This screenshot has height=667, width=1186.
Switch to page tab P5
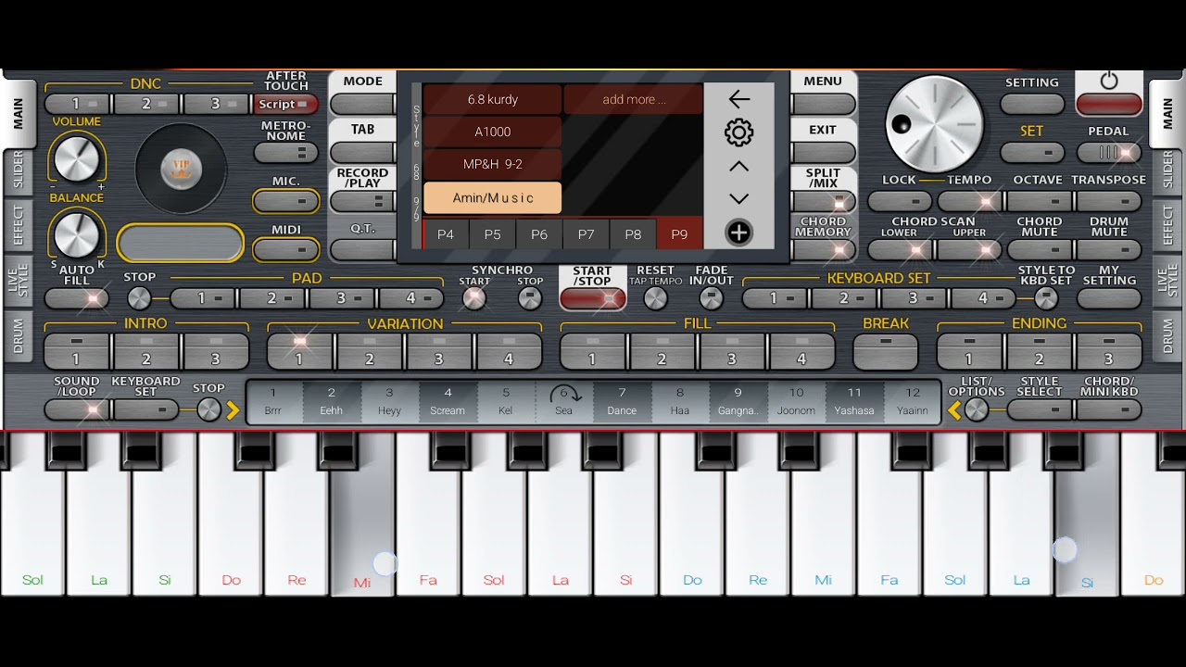(x=493, y=234)
